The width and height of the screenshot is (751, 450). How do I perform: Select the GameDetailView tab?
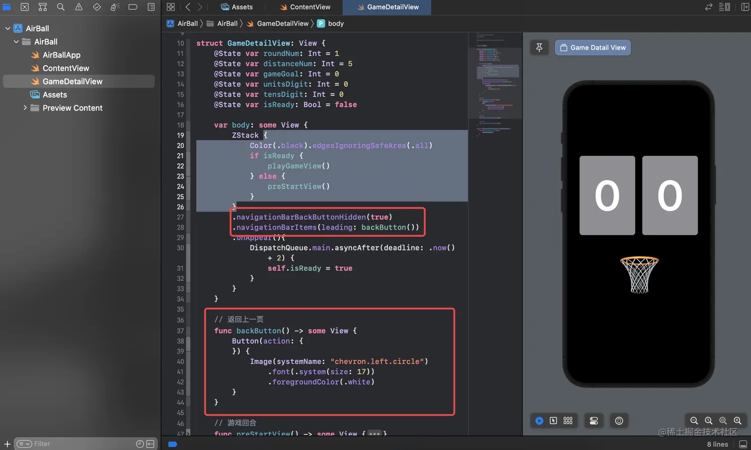tap(387, 7)
